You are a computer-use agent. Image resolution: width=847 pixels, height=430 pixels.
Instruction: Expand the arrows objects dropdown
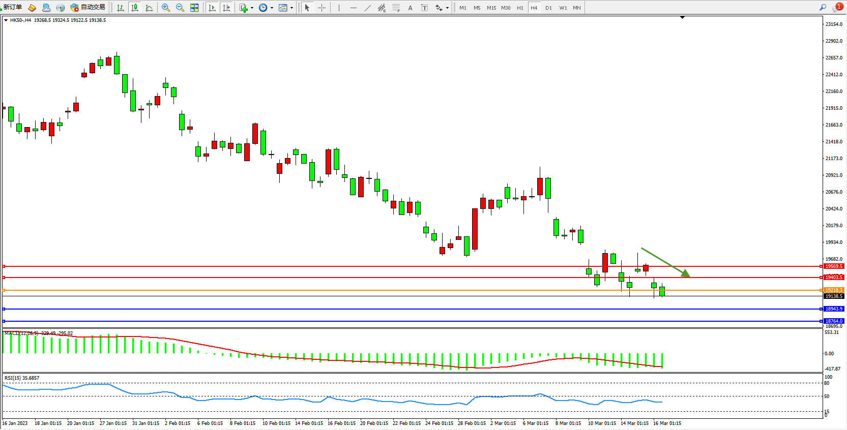pos(447,8)
